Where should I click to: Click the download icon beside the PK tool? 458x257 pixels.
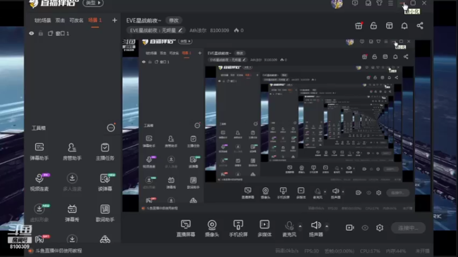coord(72,239)
